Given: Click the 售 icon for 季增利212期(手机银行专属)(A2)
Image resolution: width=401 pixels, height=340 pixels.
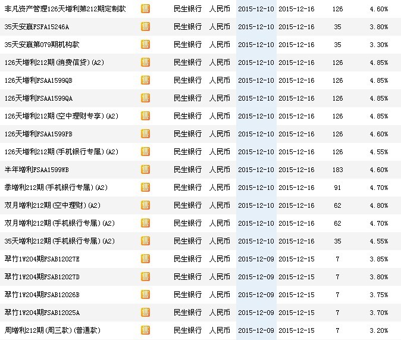Looking at the screenshot, I should [145, 188].
